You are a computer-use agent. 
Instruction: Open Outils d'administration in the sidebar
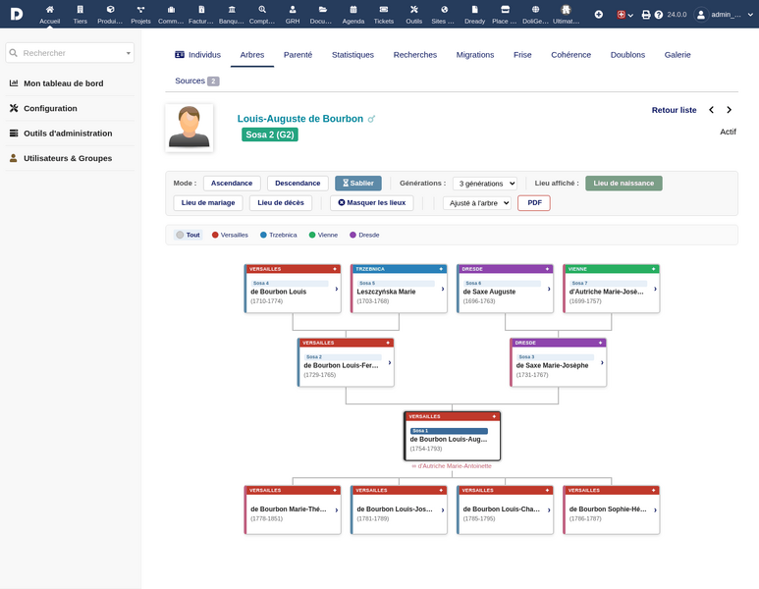click(68, 134)
